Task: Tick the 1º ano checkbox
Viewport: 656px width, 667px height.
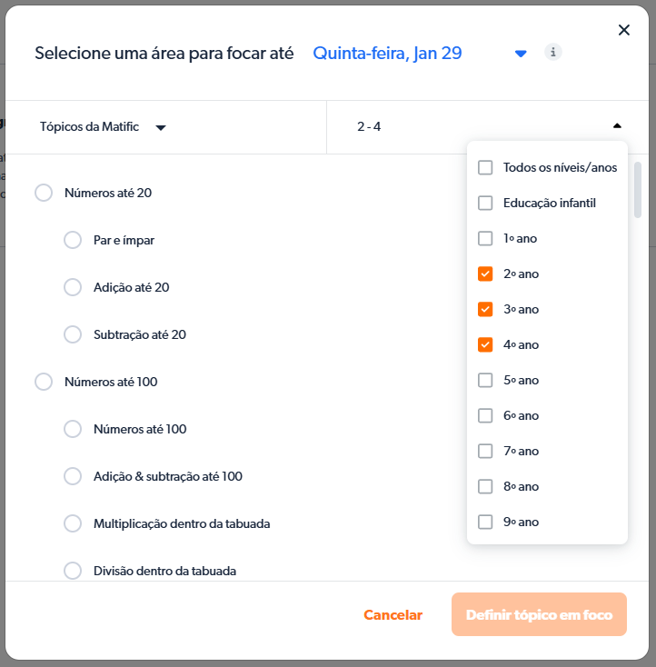Action: point(485,238)
